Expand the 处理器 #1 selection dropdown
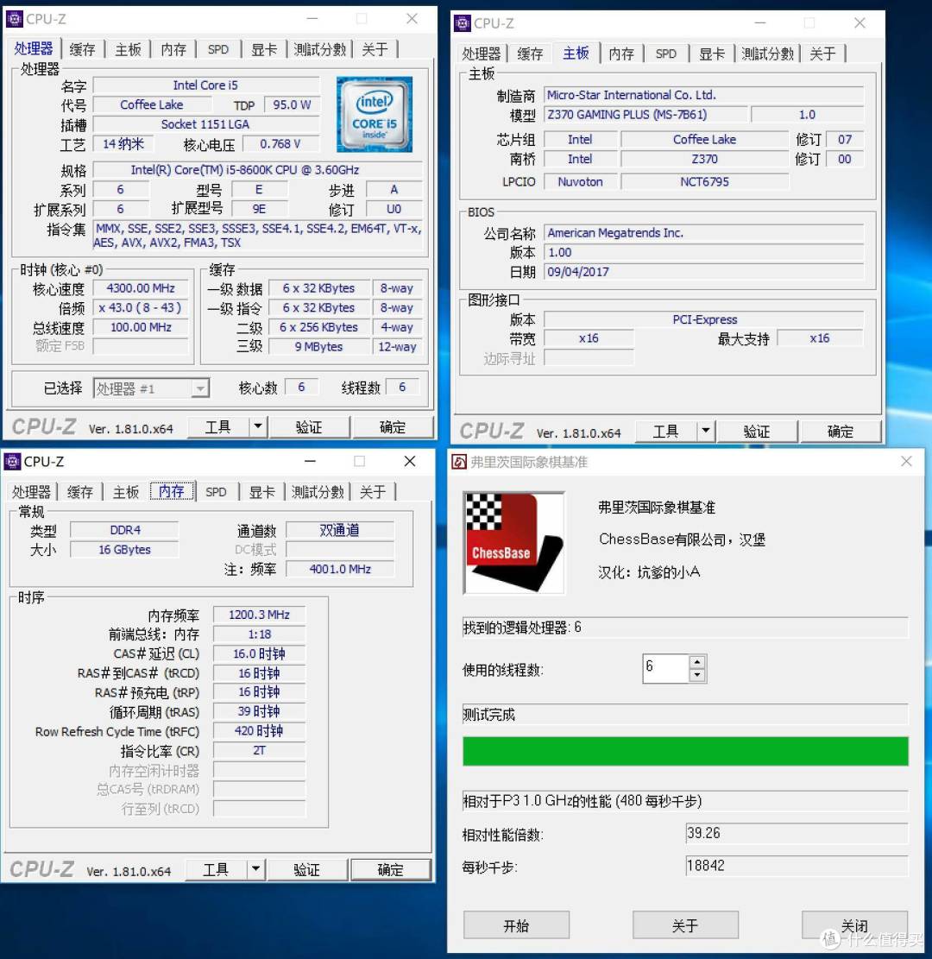The image size is (932, 959). click(200, 388)
